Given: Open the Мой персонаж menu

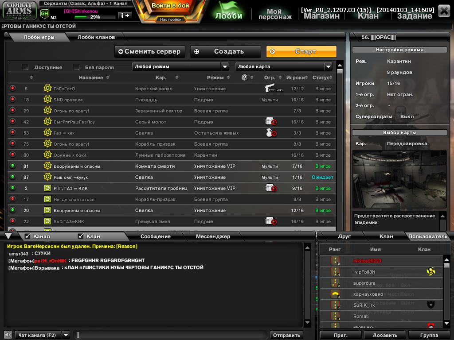Looking at the screenshot, I should [275, 14].
